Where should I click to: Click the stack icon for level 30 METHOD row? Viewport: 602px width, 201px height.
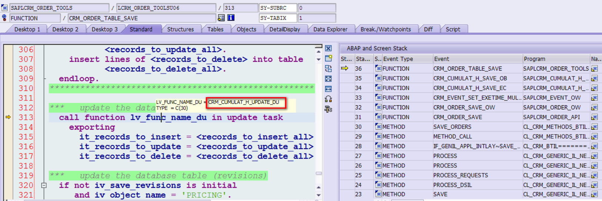[x=378, y=126]
